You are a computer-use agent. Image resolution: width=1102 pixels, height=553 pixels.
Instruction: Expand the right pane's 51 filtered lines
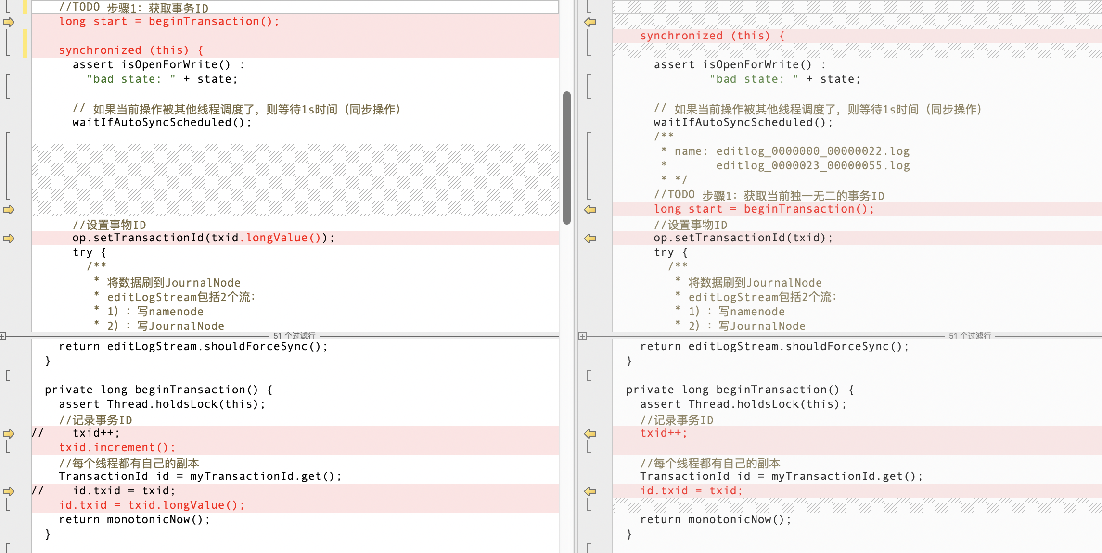[x=583, y=336]
